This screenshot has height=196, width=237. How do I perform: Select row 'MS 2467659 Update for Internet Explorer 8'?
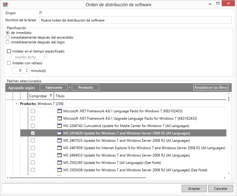123,148
